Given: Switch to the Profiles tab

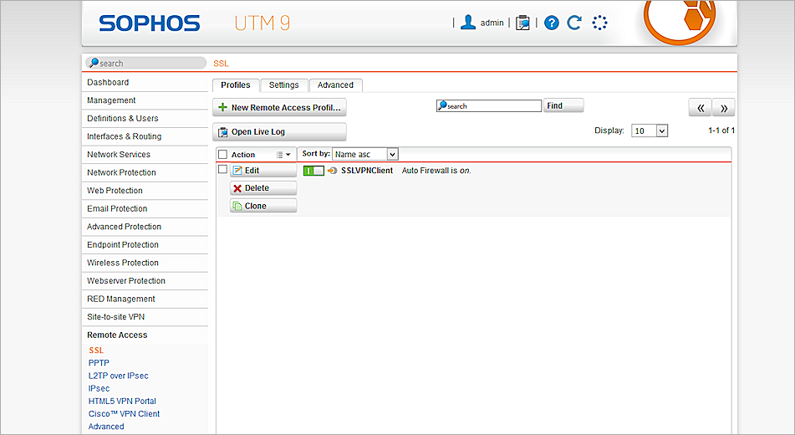Looking at the screenshot, I should pyautogui.click(x=236, y=85).
